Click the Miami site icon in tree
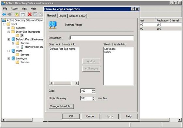This screenshot has width=183, height=128. click(x=13, y=51)
